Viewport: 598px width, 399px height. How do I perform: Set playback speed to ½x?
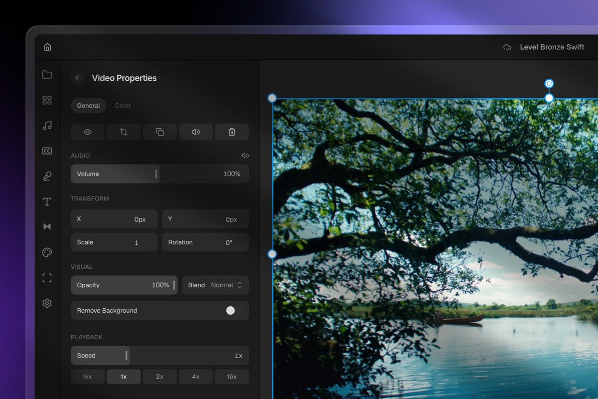click(88, 377)
